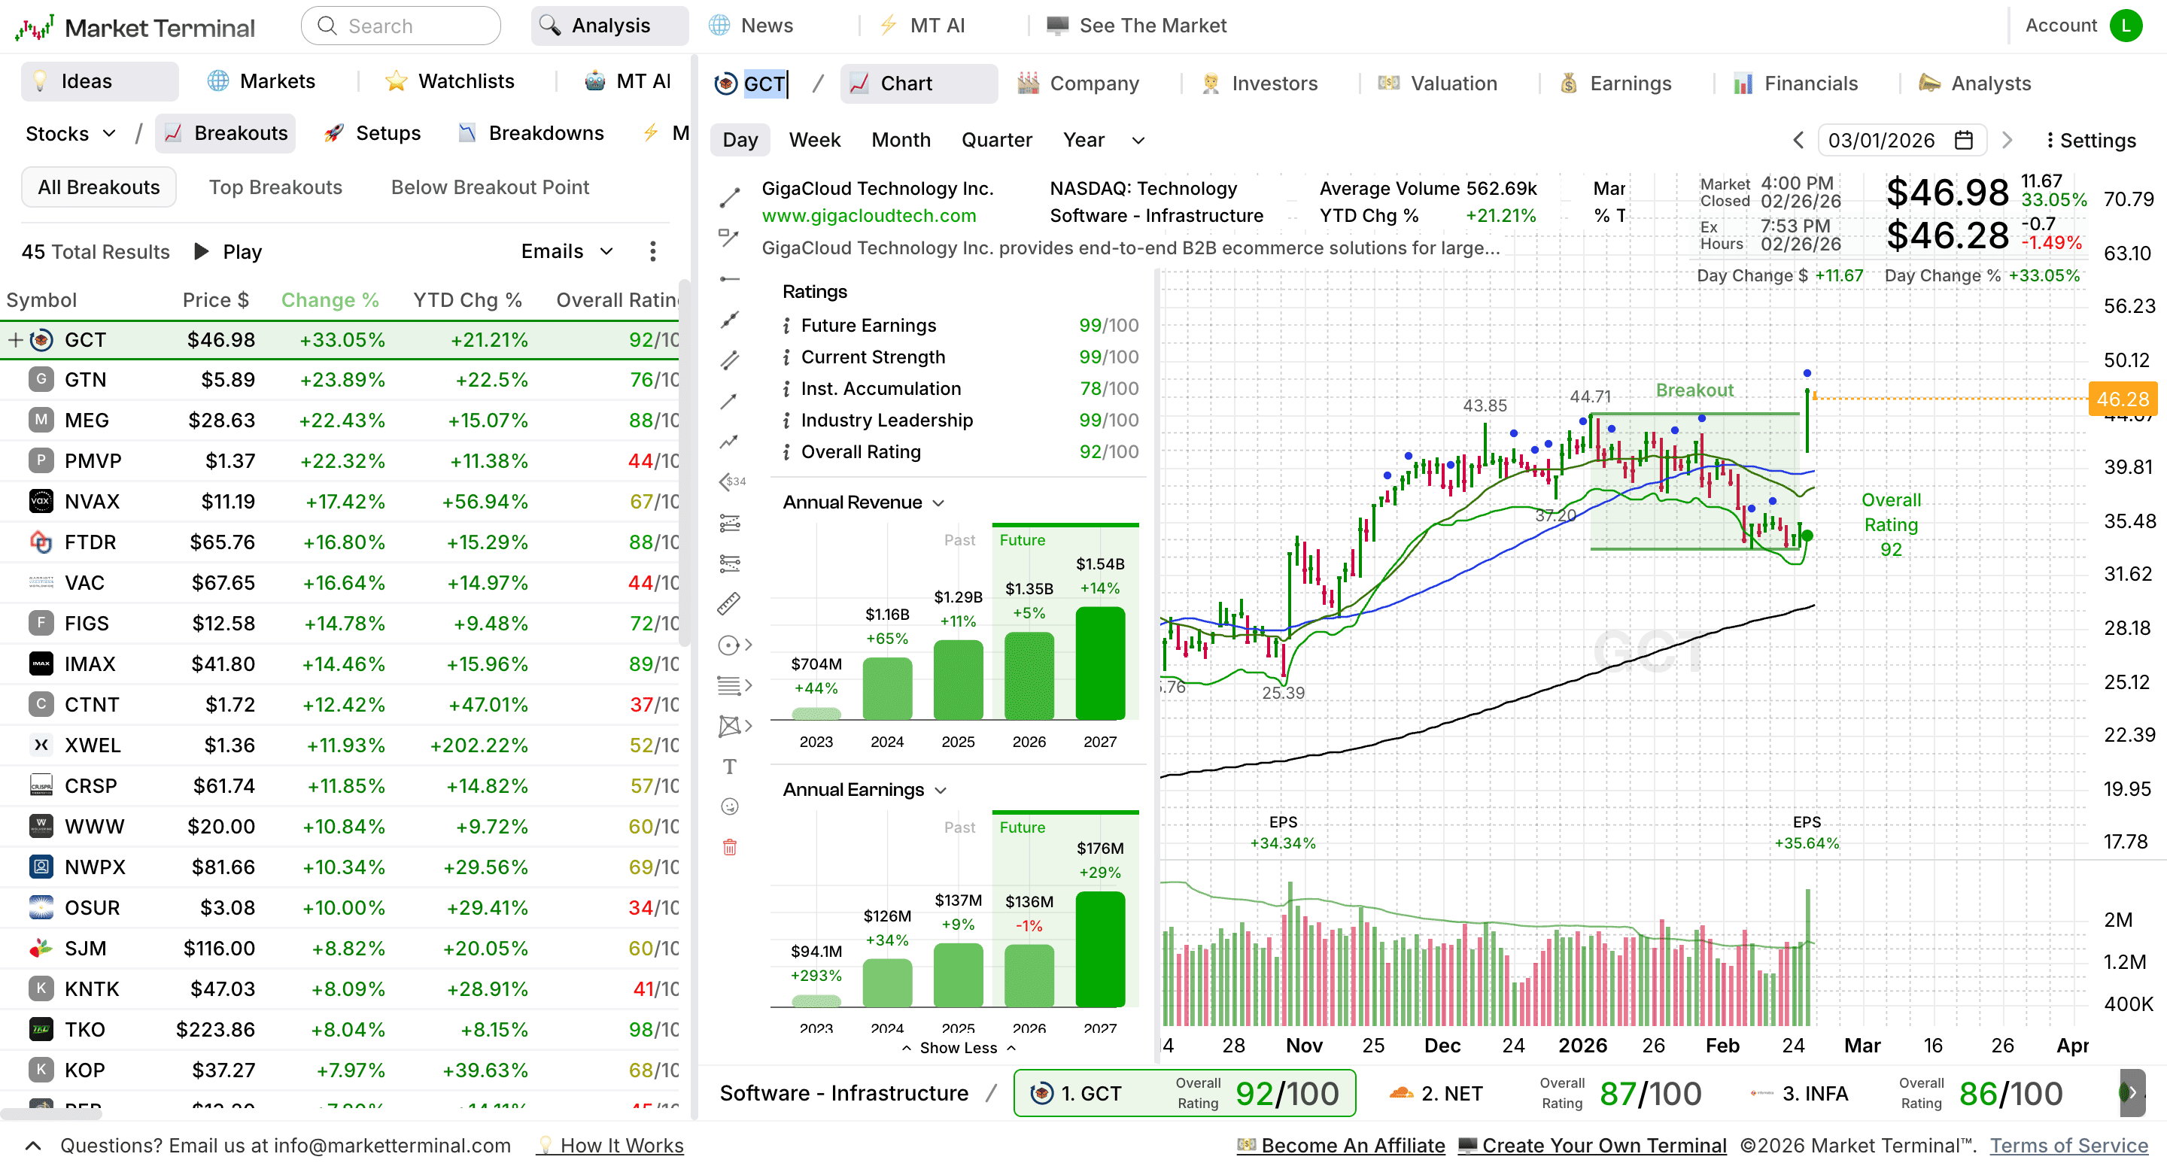The height and width of the screenshot is (1169, 2167).
Task: Visit www.gigacloudtech.com link
Action: [869, 215]
